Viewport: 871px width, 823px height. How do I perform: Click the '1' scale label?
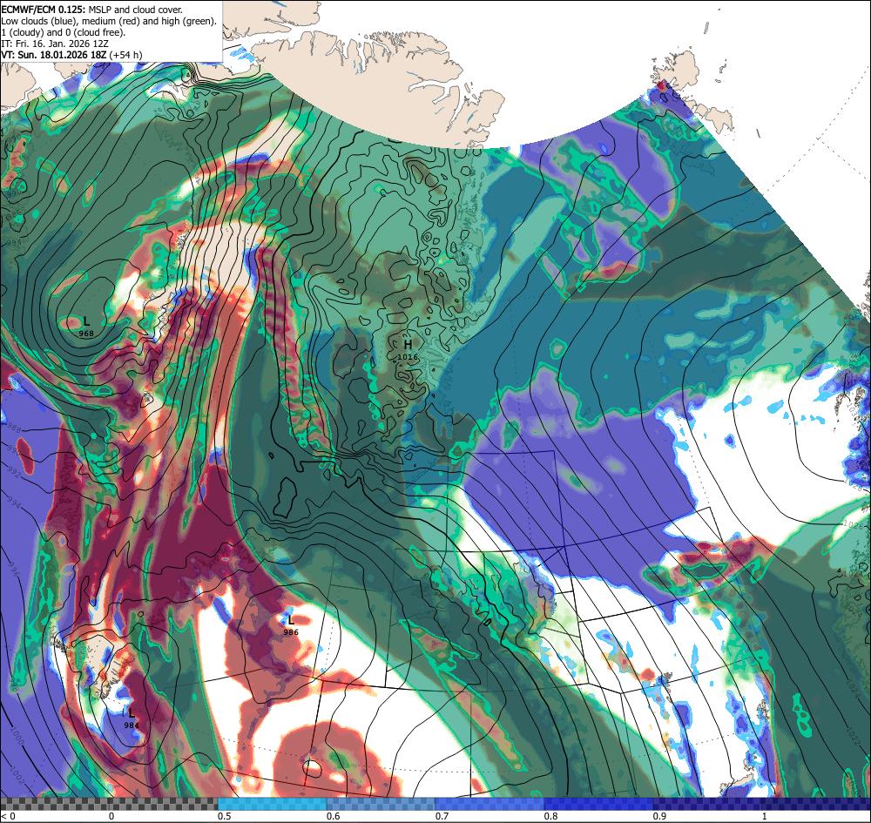pyautogui.click(x=764, y=816)
